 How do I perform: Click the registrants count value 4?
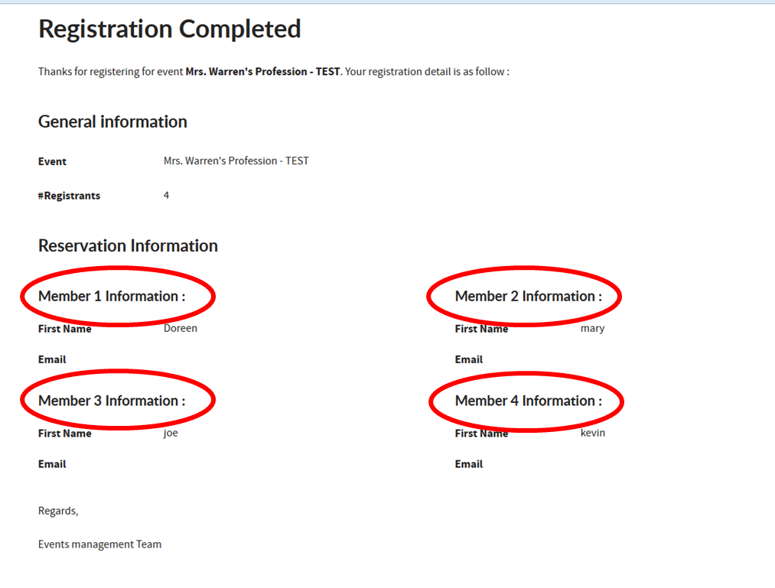click(x=166, y=195)
